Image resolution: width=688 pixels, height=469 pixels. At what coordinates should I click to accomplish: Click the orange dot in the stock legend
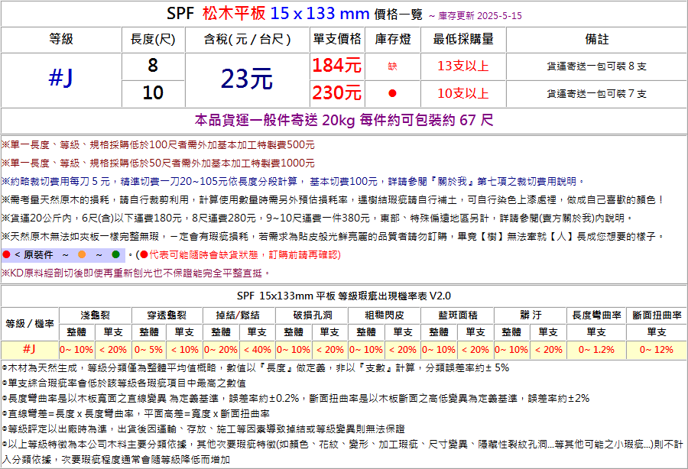coord(81,254)
